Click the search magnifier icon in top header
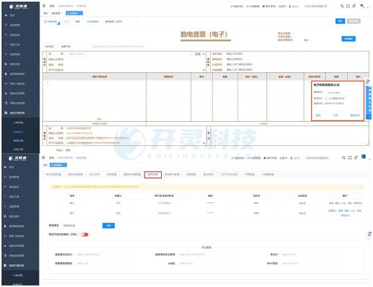Image resolution: width=373 pixels, height=287 pixels. 342,6
